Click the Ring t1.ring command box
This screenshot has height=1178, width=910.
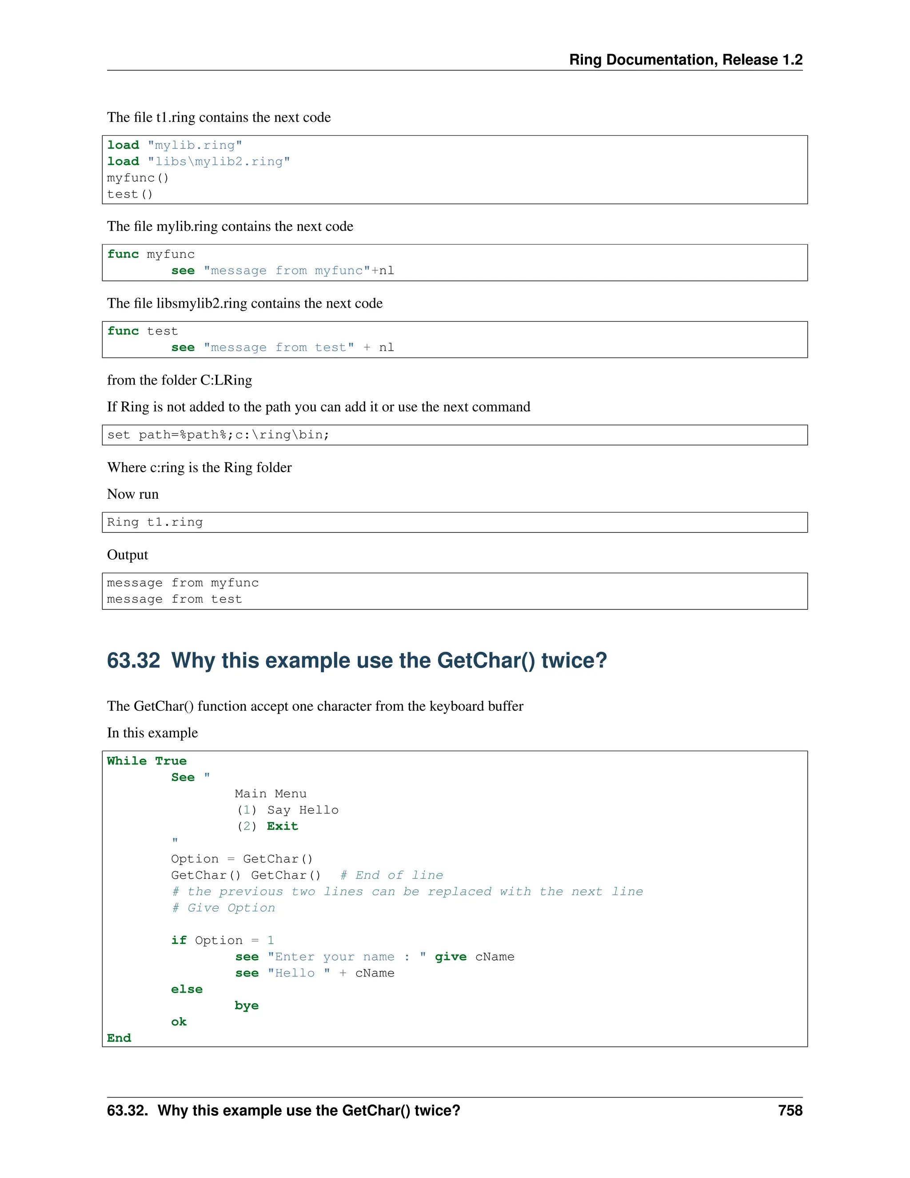[155, 522]
